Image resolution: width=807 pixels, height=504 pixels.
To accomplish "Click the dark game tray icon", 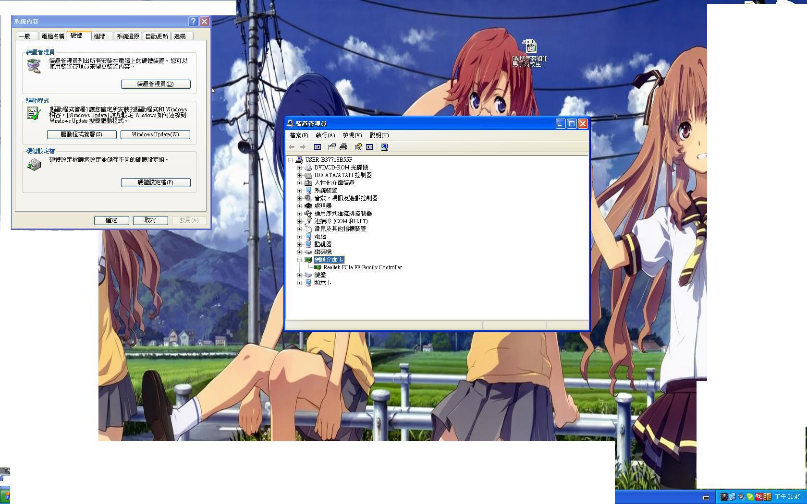I will click(724, 497).
